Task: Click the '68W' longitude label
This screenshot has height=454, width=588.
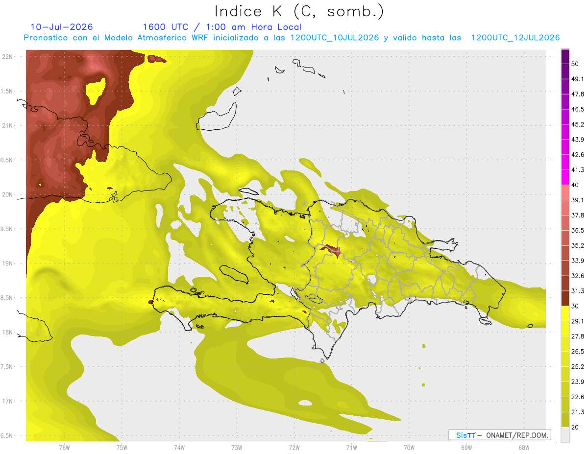Action: pos(523,448)
